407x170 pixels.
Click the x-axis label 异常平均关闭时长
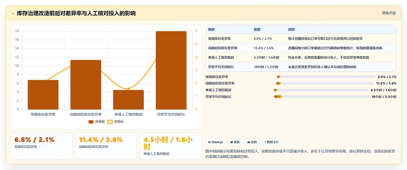[171, 114]
